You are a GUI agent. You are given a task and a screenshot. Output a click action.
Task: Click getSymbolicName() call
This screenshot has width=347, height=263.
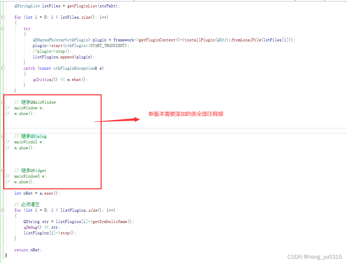point(112,222)
